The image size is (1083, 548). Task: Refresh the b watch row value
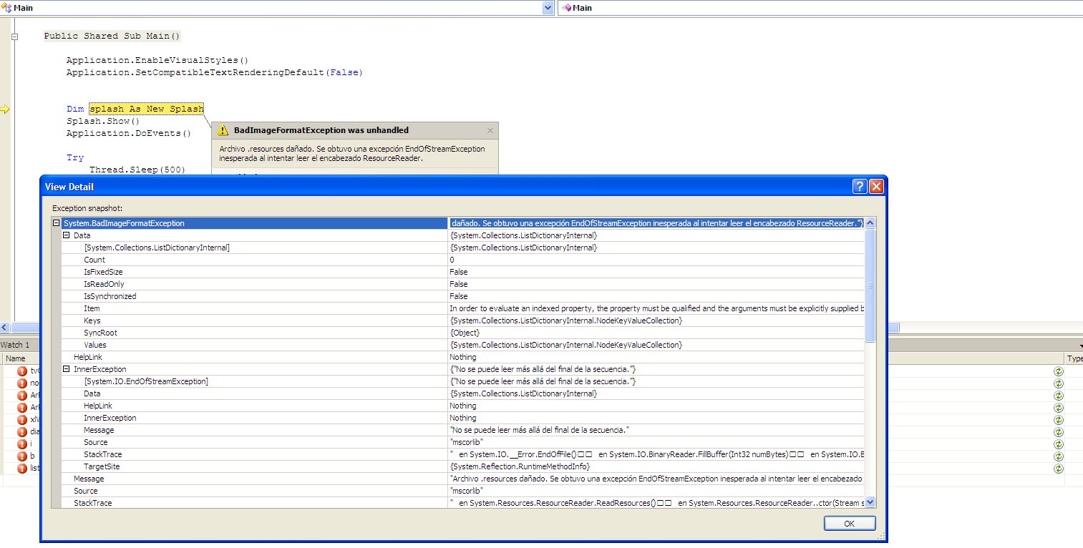coord(1058,456)
